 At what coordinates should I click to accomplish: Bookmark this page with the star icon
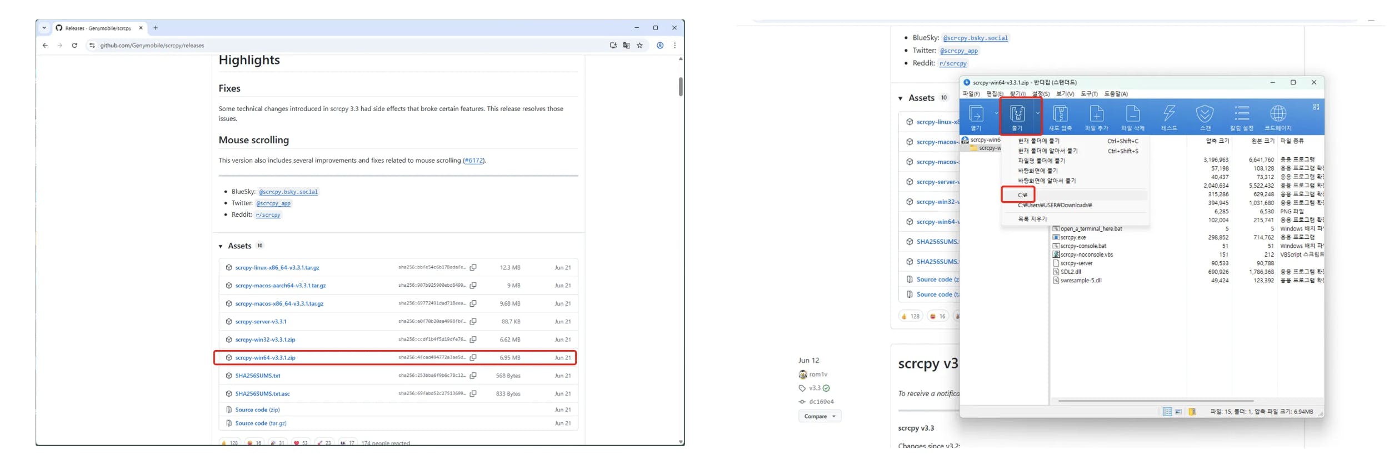tap(639, 46)
